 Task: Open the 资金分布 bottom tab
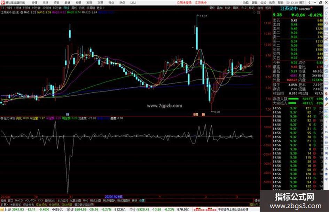29,204
